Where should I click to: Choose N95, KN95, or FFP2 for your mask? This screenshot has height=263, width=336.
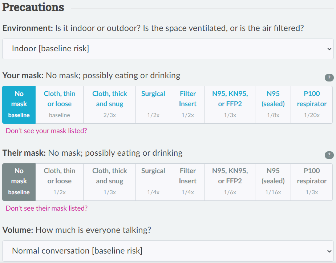230,105
